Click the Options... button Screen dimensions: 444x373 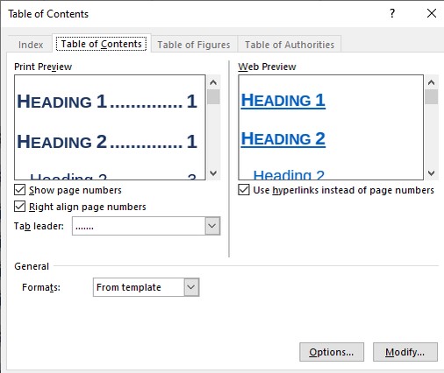click(x=332, y=352)
